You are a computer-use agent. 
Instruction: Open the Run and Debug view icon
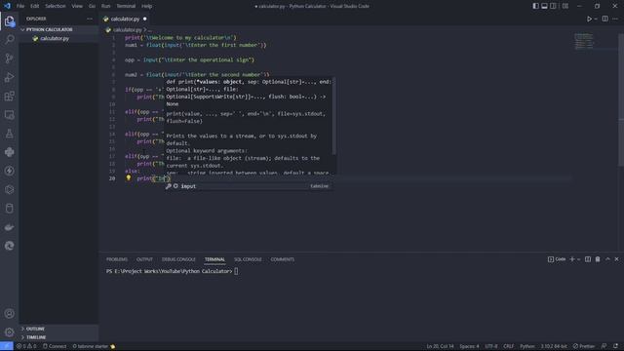tap(9, 77)
